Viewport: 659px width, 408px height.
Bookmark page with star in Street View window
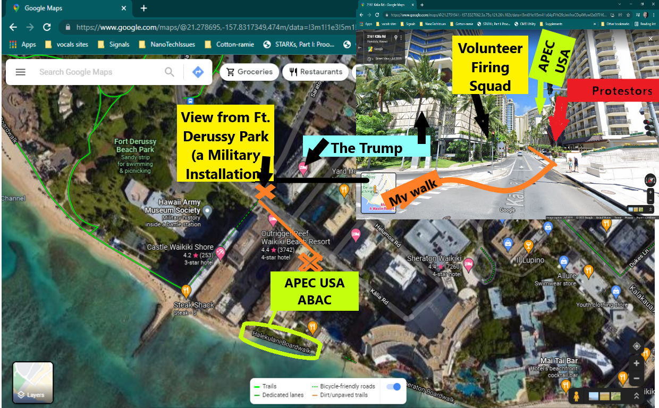(x=628, y=15)
